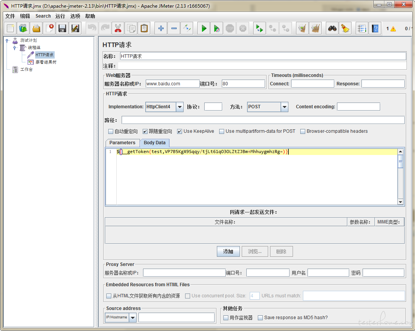Click the Shutdown X icon
The image size is (415, 331).
pyautogui.click(x=243, y=28)
